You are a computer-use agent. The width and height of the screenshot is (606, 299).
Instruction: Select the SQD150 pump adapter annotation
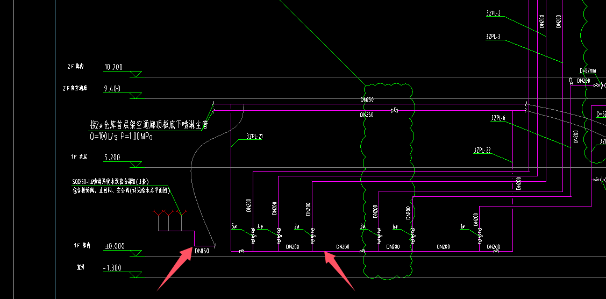(x=111, y=181)
